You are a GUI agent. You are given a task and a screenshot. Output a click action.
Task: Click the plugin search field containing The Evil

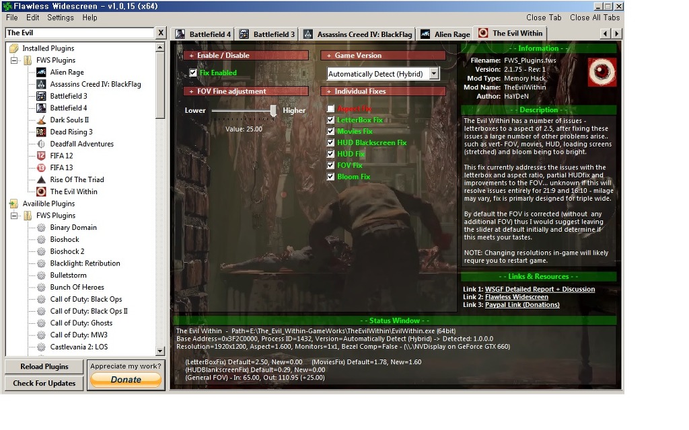[x=79, y=33]
